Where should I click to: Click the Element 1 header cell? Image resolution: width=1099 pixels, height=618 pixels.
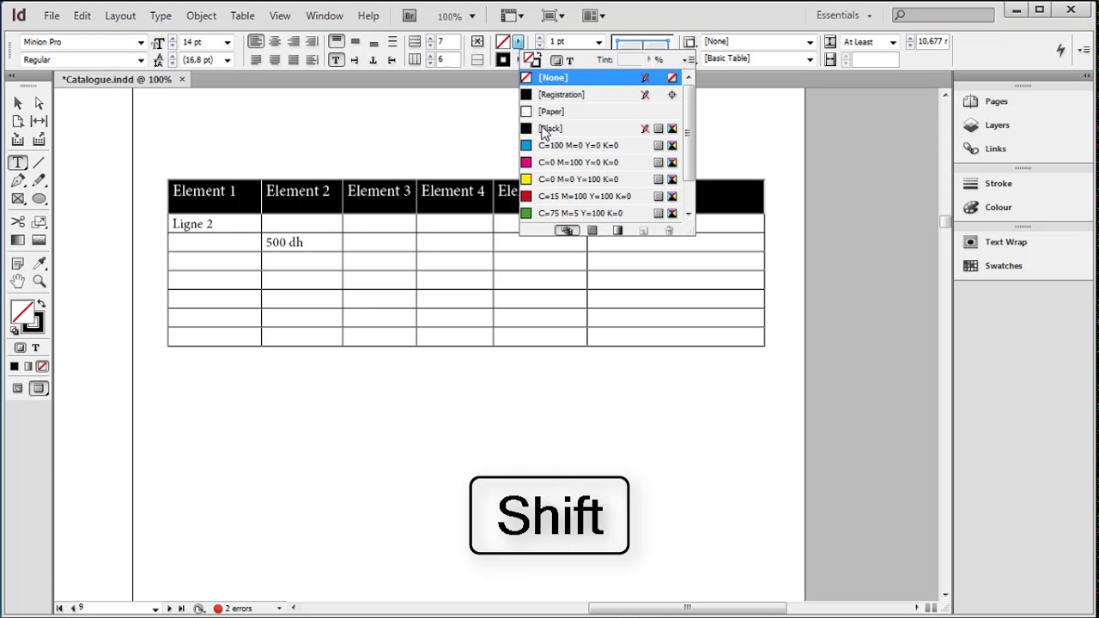[x=215, y=197]
